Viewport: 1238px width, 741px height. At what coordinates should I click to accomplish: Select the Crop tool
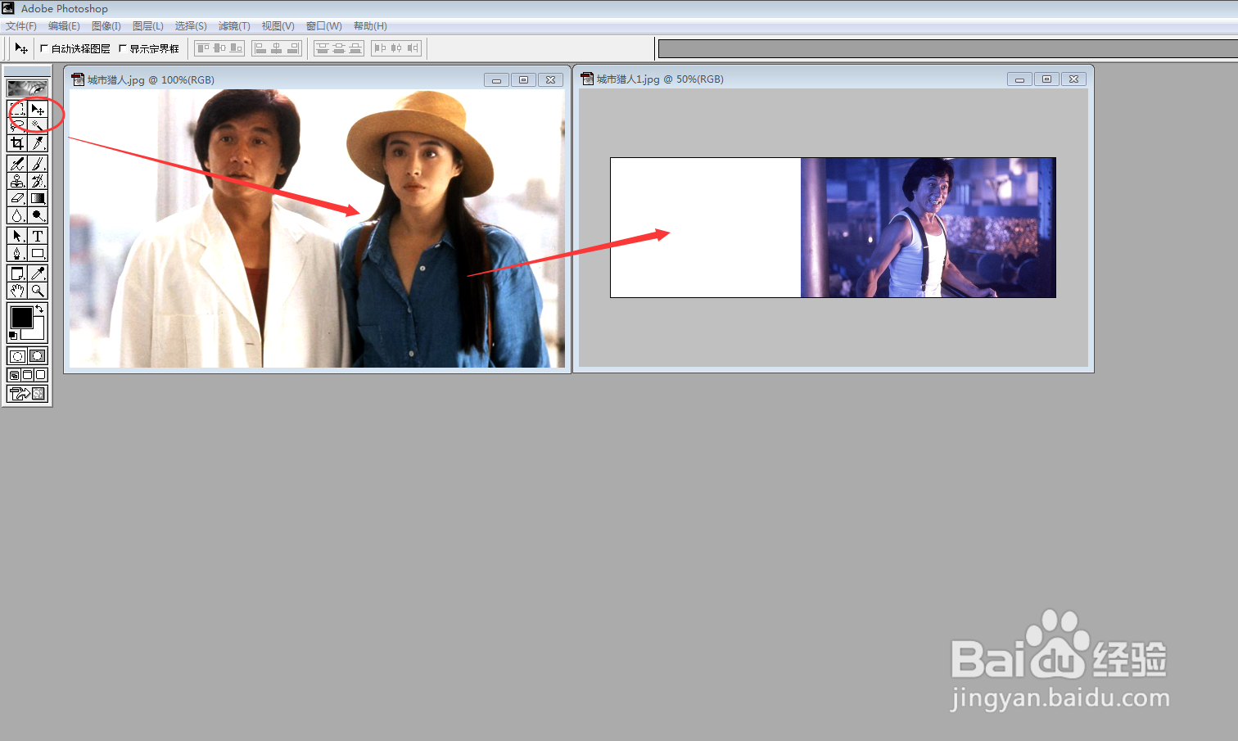point(17,143)
